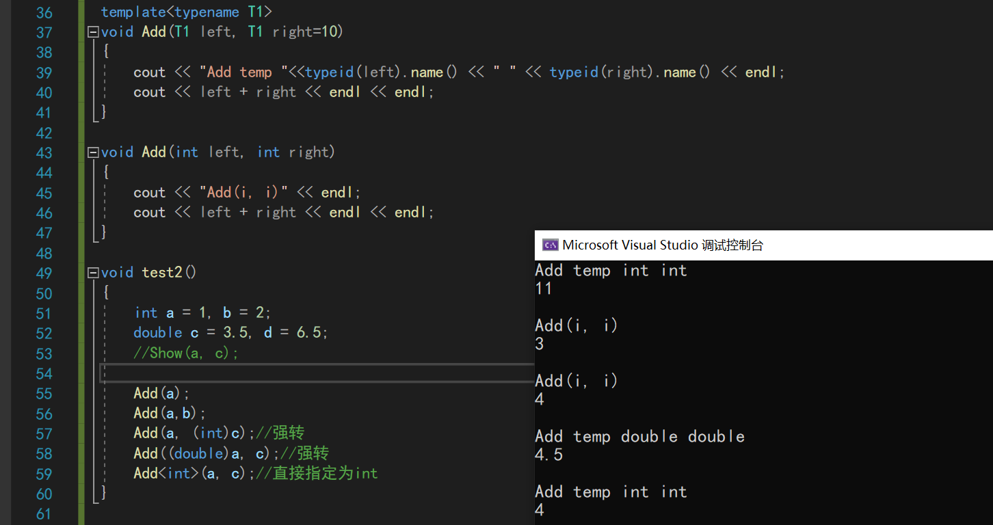Click 'template<typename T1>' on line 36

point(187,12)
